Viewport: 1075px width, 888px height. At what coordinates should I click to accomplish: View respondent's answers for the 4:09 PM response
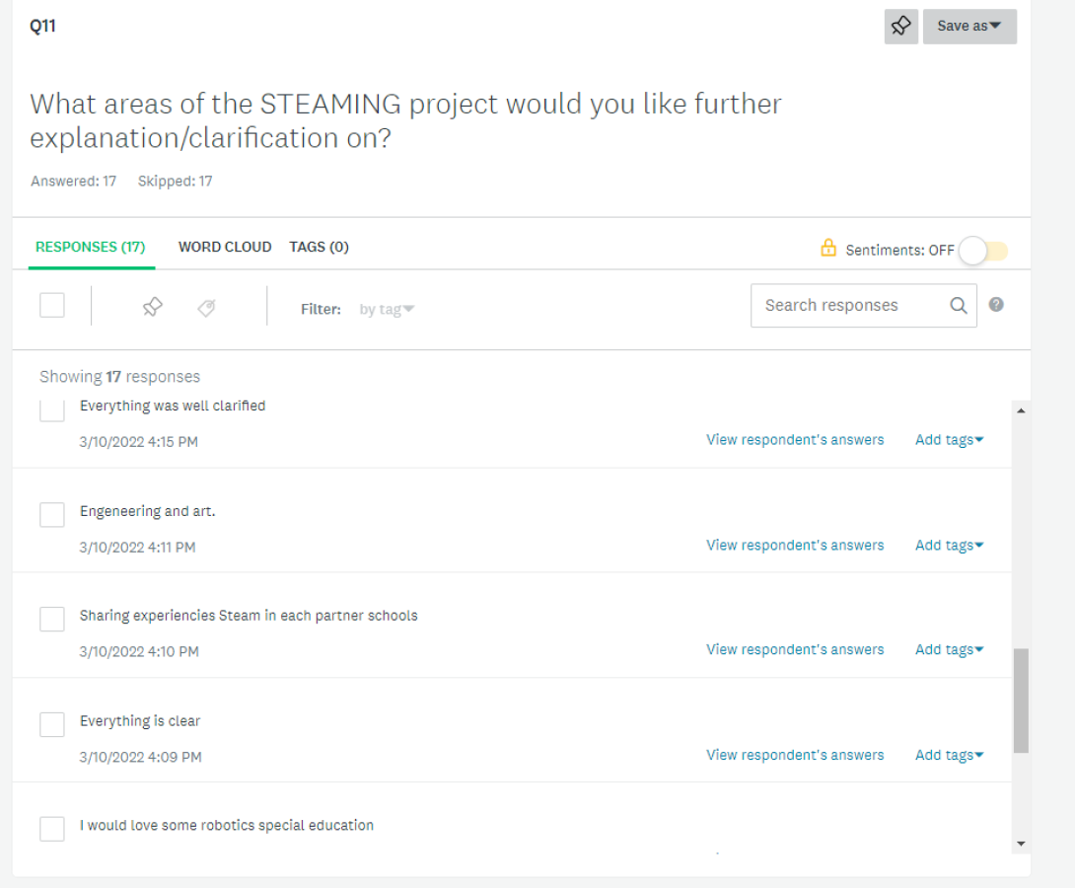(795, 756)
